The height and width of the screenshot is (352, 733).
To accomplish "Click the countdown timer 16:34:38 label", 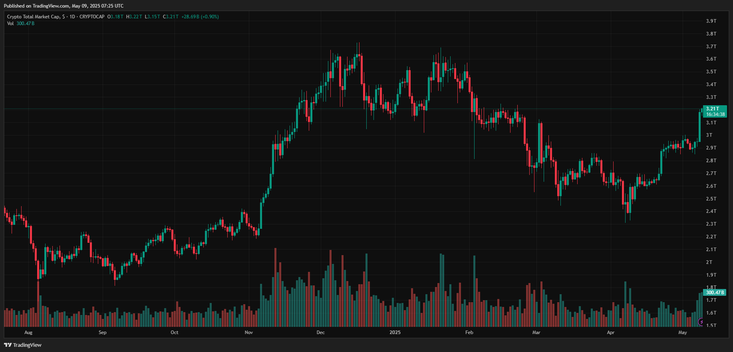I will coord(715,114).
